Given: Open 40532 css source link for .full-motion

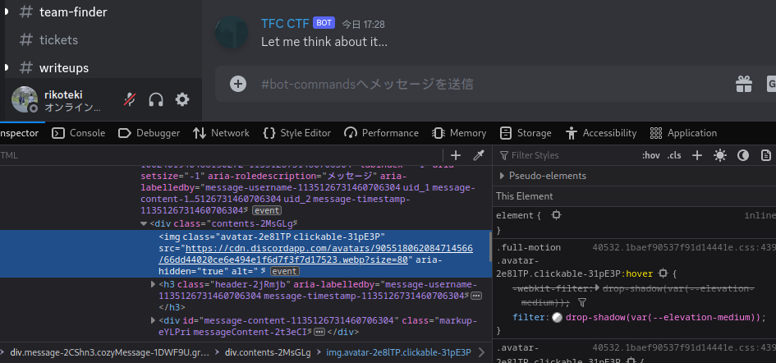Looking at the screenshot, I should click(x=684, y=247).
